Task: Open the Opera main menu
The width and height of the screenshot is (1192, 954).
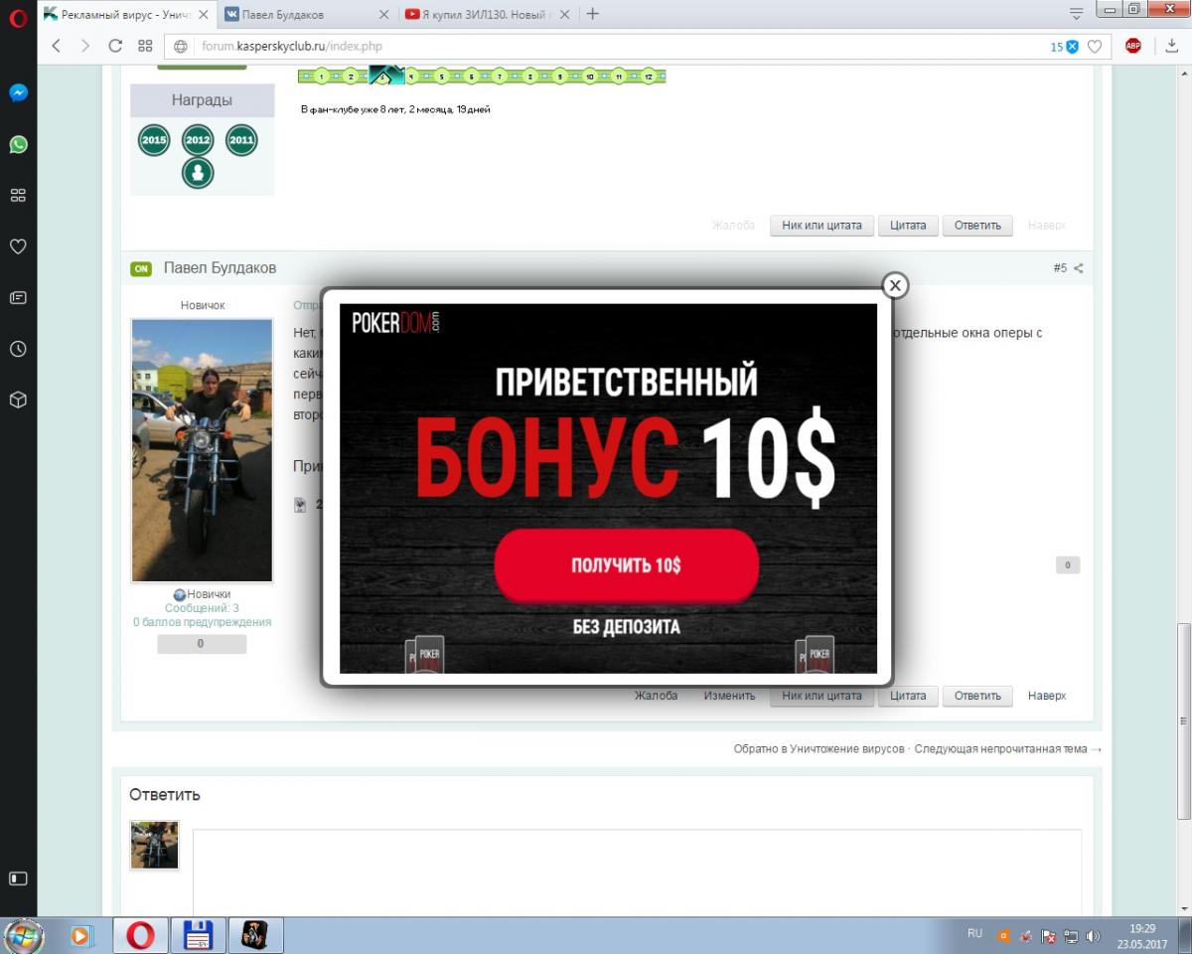Action: [18, 17]
